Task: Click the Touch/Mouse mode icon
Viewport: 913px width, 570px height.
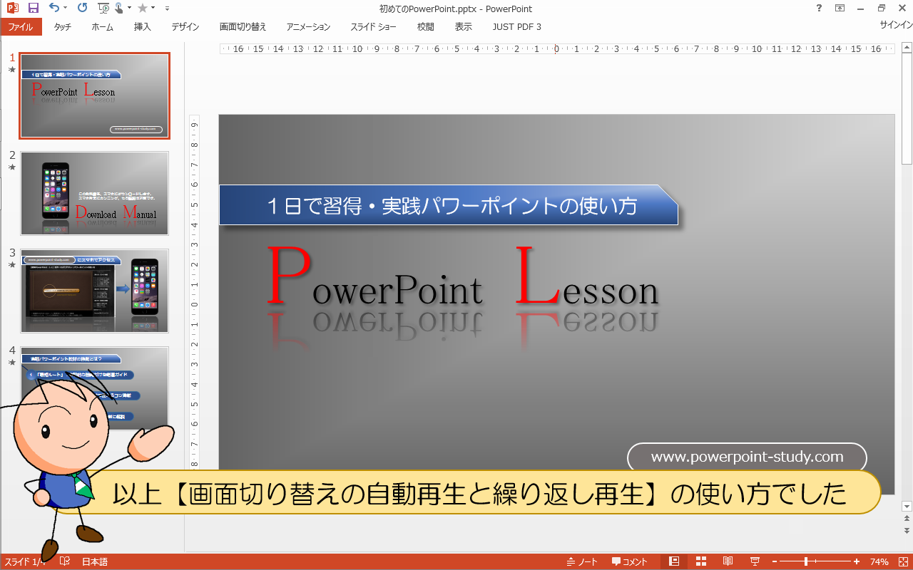Action: [118, 9]
